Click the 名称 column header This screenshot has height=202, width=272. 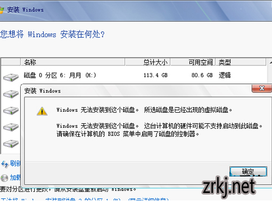73,62
